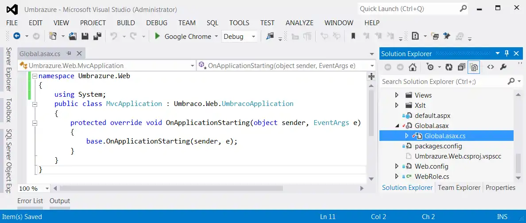This screenshot has width=526, height=223.
Task: Click the Find in Files toolbar icon
Action: tap(270, 36)
